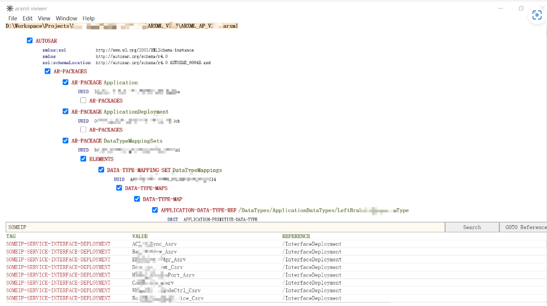Click the GOTO Reference button
The height and width of the screenshot is (306, 547).
(x=523, y=227)
